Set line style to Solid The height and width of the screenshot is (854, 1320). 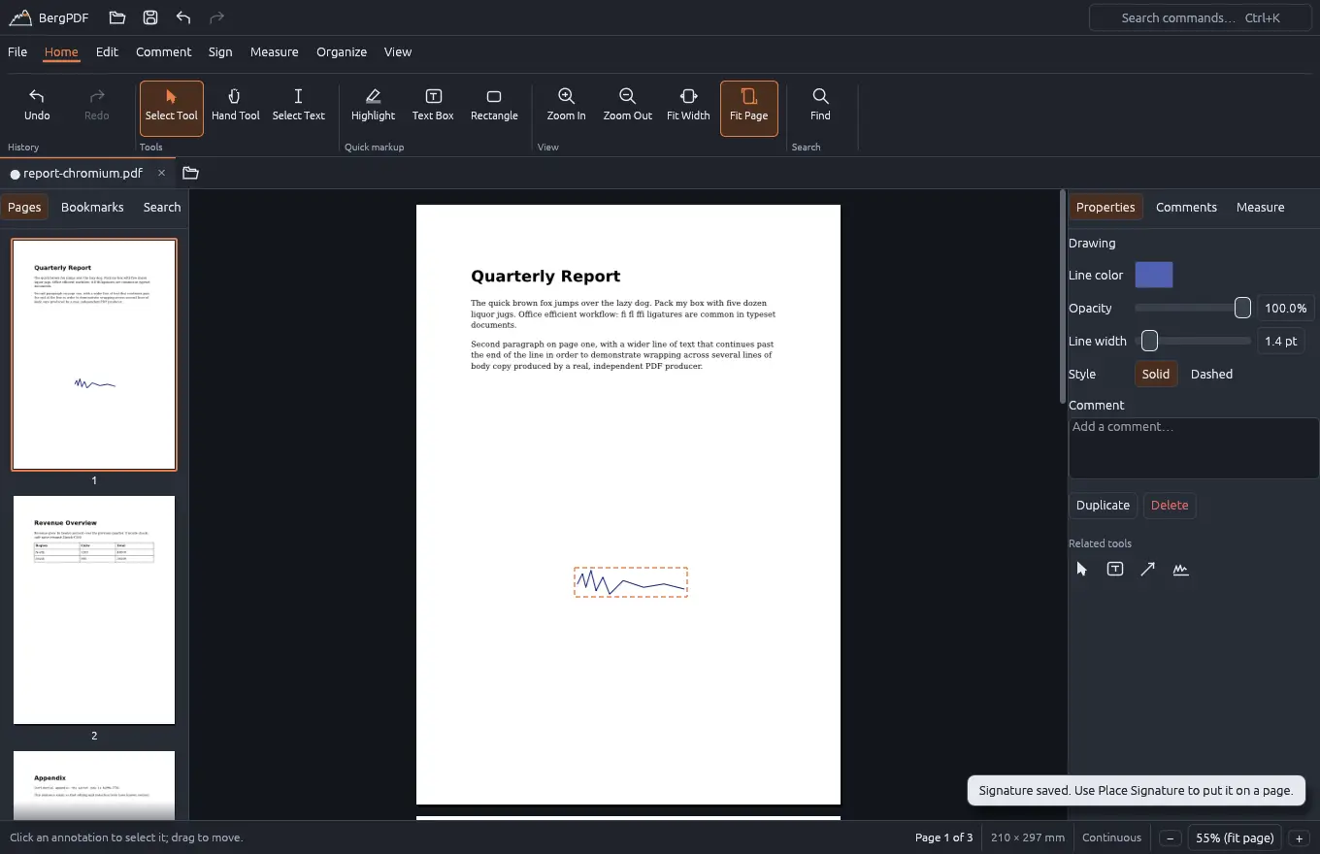(x=1156, y=374)
